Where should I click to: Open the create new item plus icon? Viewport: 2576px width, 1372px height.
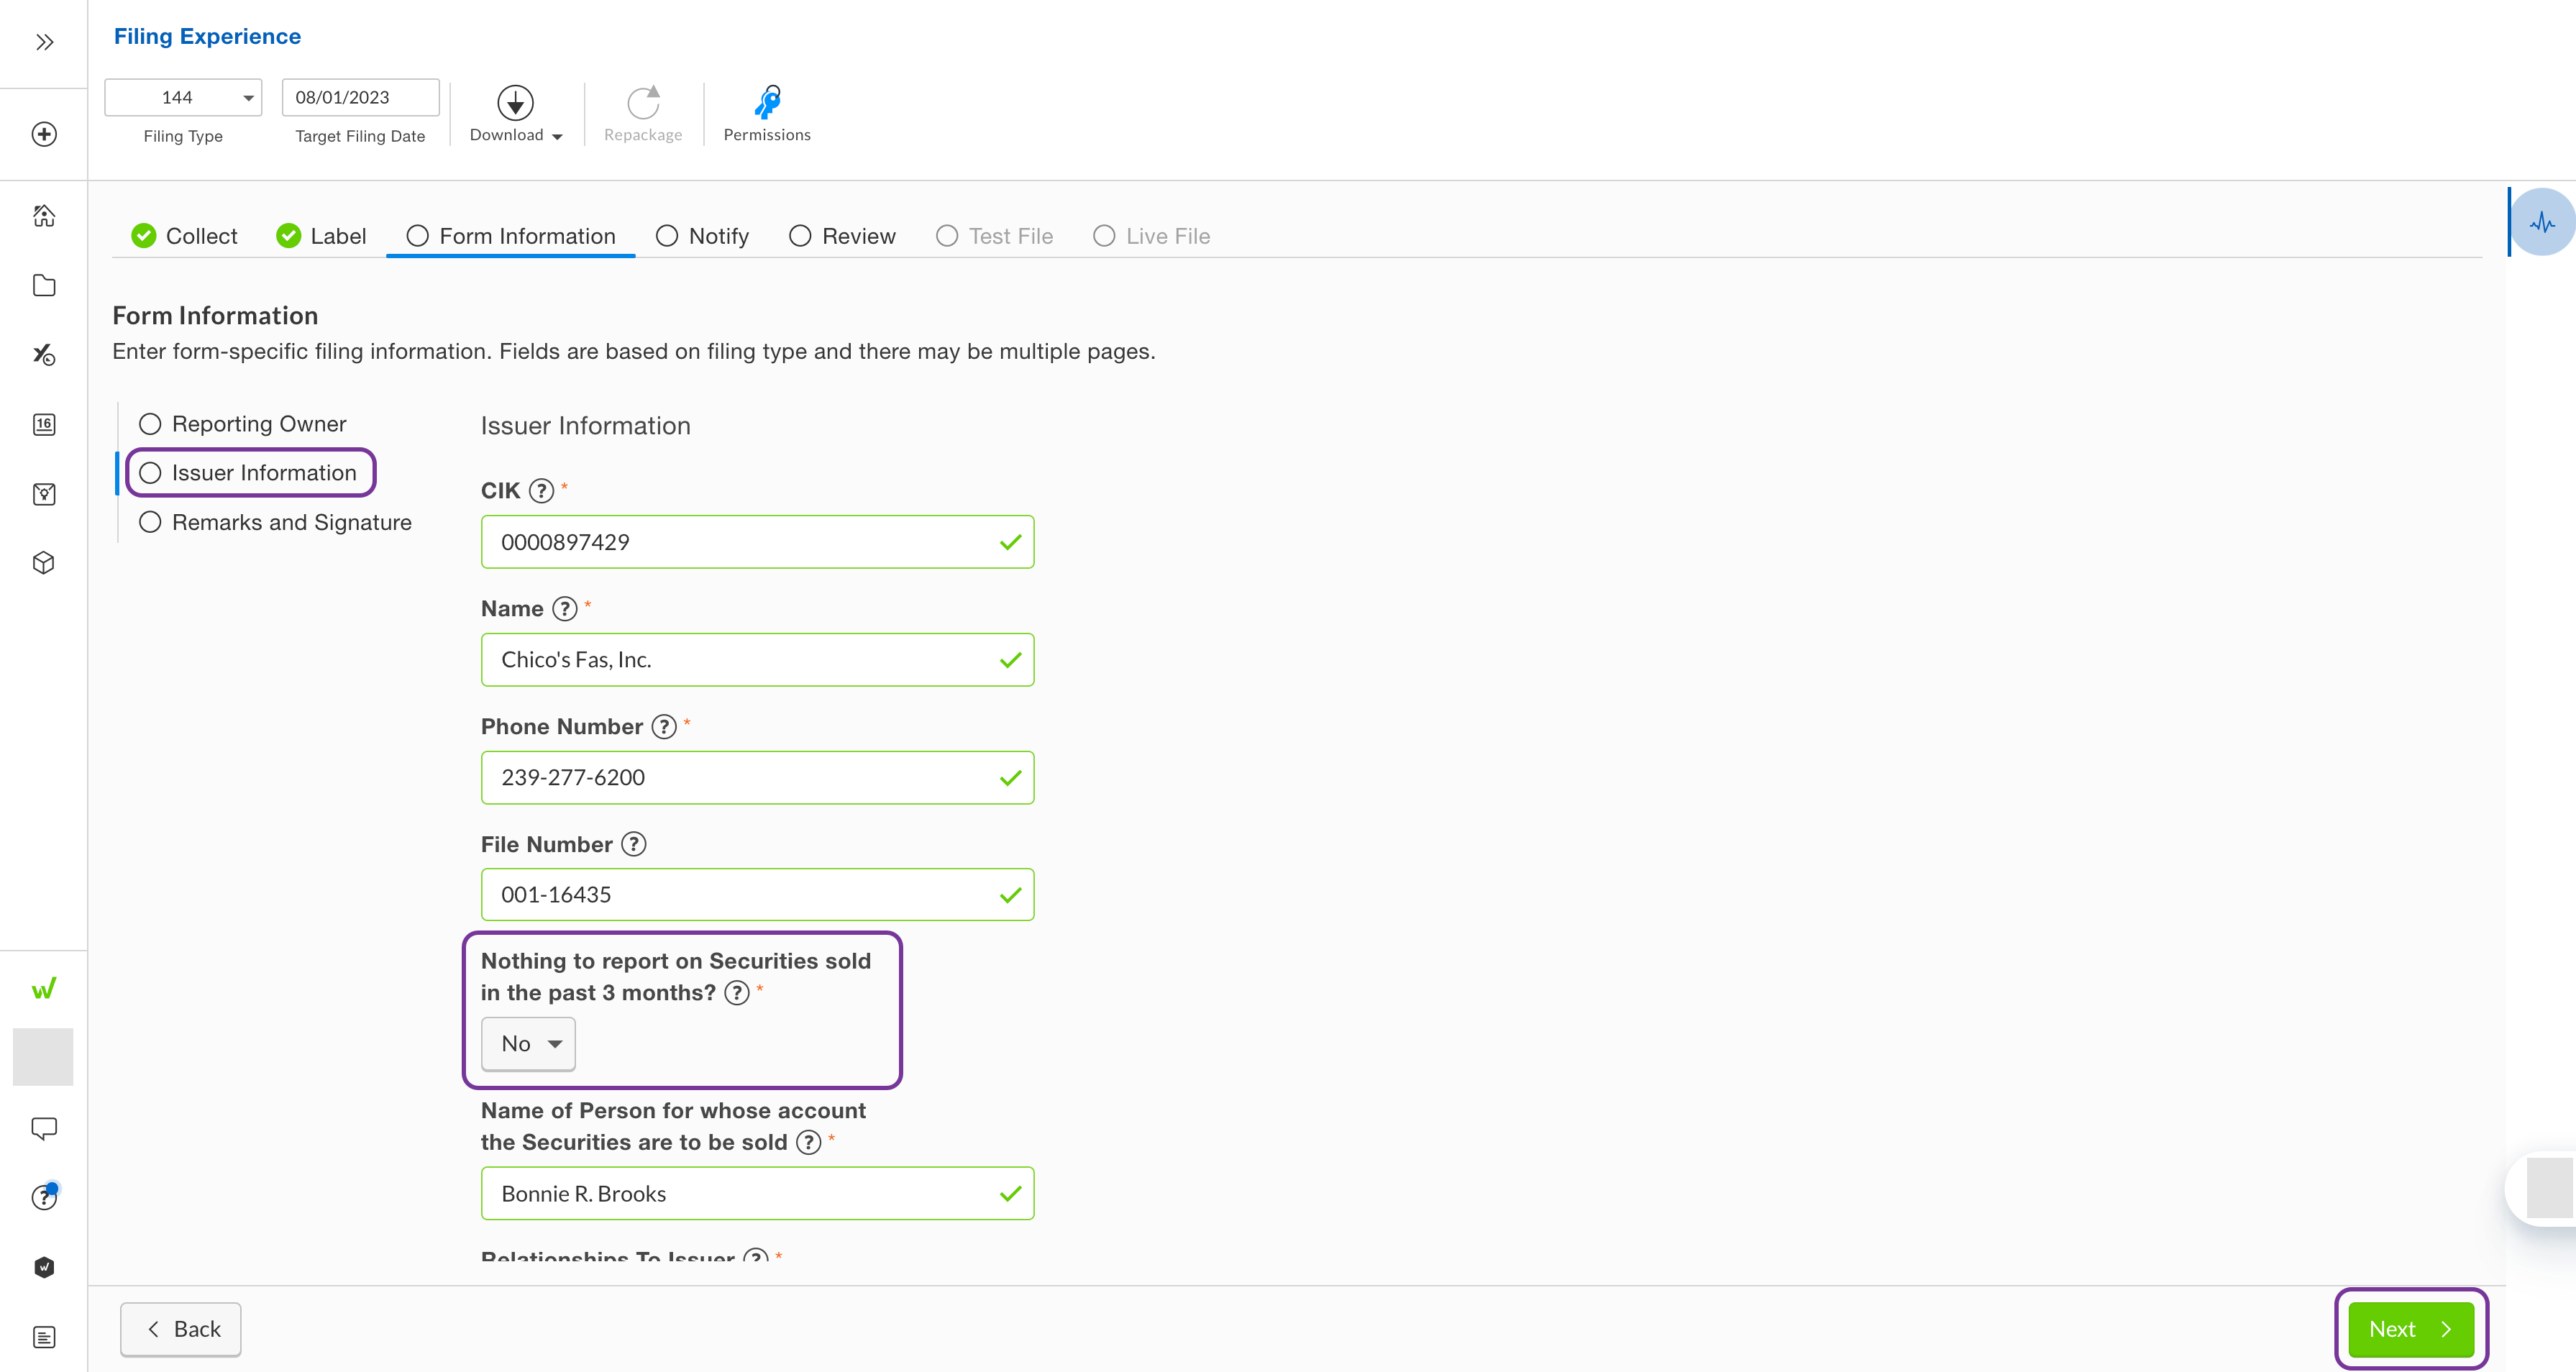pyautogui.click(x=43, y=134)
